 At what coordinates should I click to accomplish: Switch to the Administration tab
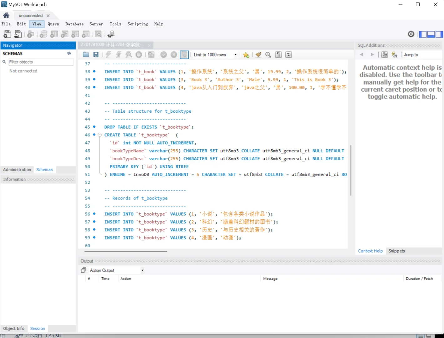(x=17, y=170)
